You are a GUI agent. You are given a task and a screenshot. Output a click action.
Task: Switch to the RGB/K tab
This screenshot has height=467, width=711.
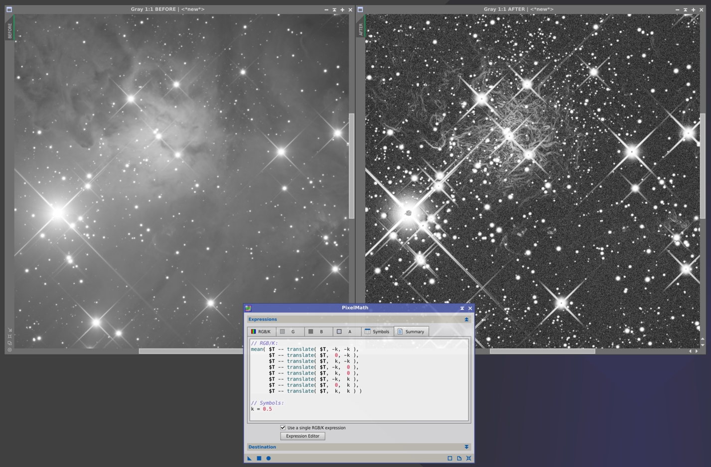(261, 332)
